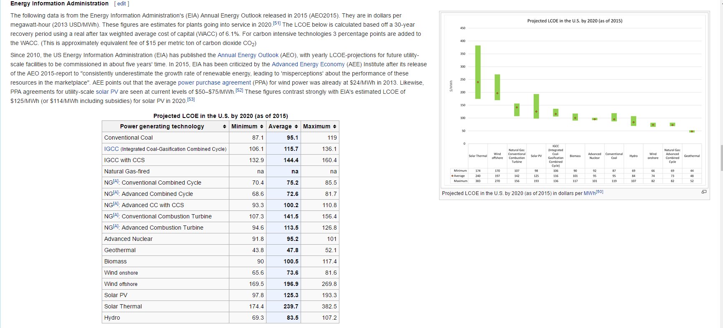Click the Hydro average value 83.5
This screenshot has height=328, width=723.
click(x=292, y=318)
